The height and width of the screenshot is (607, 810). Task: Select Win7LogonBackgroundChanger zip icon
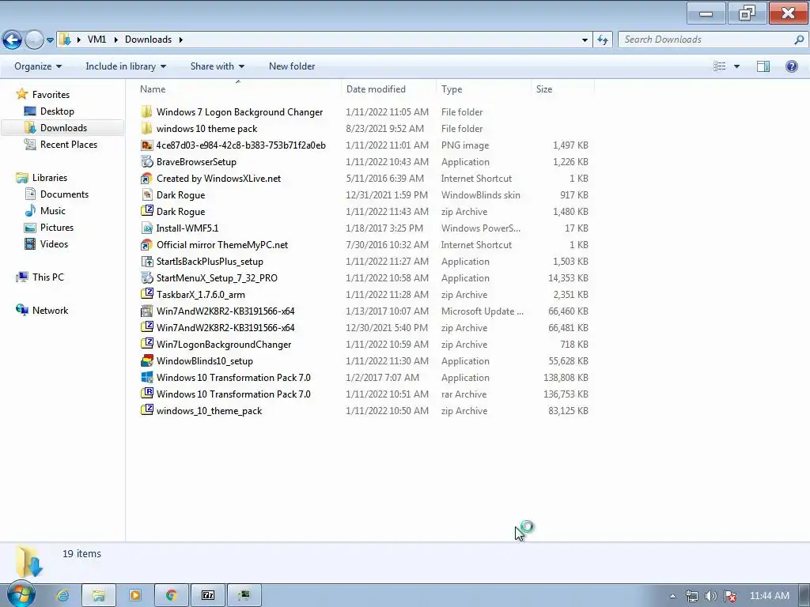(x=146, y=344)
